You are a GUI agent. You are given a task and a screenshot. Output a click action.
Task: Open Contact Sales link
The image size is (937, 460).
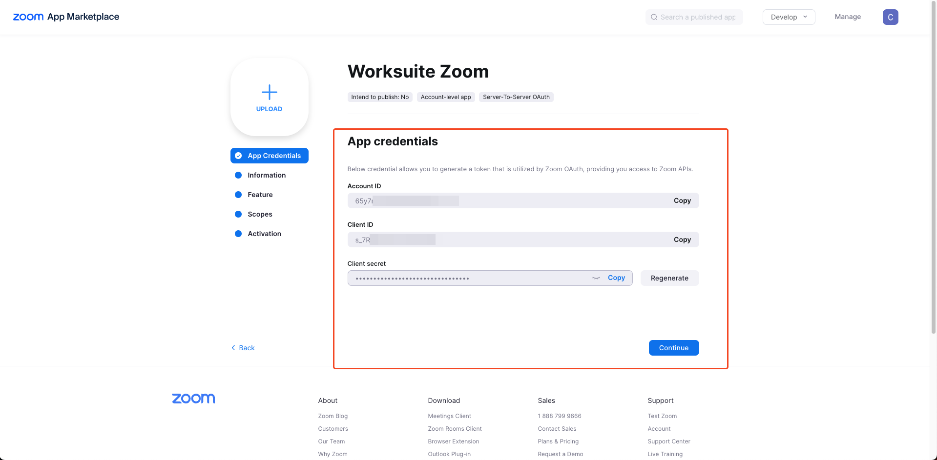click(x=557, y=429)
